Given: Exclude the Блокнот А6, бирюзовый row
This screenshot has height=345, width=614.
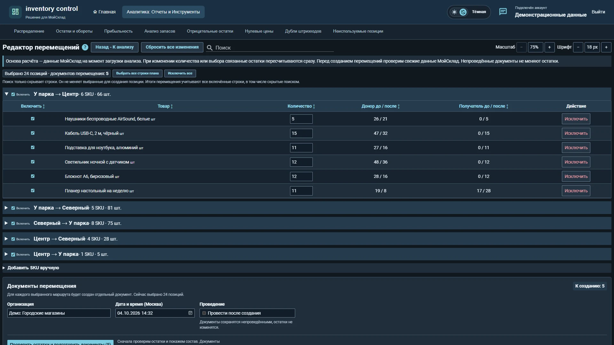Looking at the screenshot, I should tap(576, 176).
